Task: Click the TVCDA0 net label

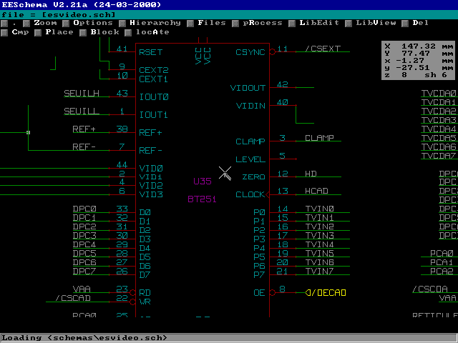Action: click(439, 94)
